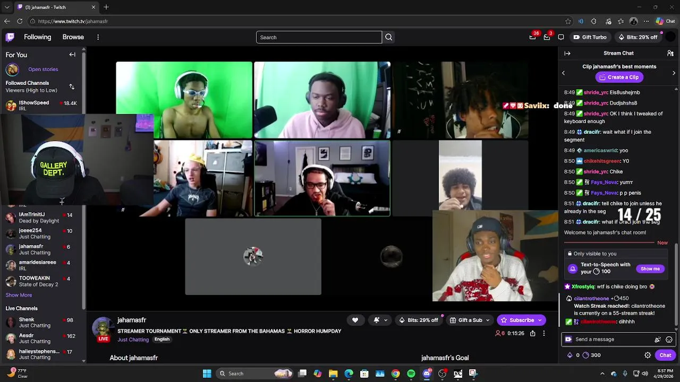Image resolution: width=680 pixels, height=382 pixels.
Task: Open Spotify from the taskbar
Action: pyautogui.click(x=411, y=374)
